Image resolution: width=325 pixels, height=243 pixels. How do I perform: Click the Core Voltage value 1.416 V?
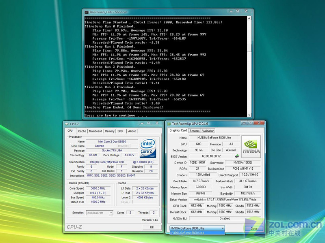point(130,155)
